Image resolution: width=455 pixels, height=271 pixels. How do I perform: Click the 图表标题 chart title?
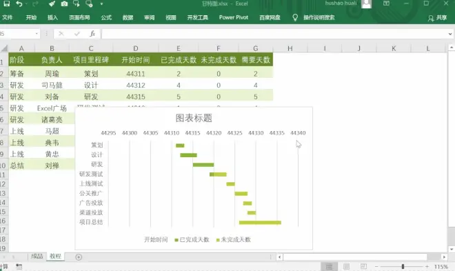[x=194, y=118]
